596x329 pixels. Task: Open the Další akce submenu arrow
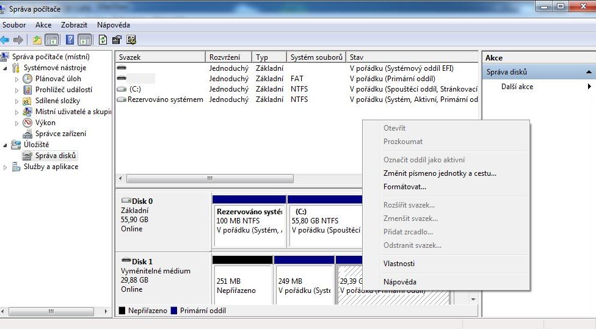(589, 87)
